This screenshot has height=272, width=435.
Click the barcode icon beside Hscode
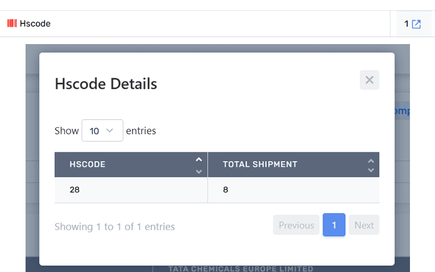click(x=12, y=23)
